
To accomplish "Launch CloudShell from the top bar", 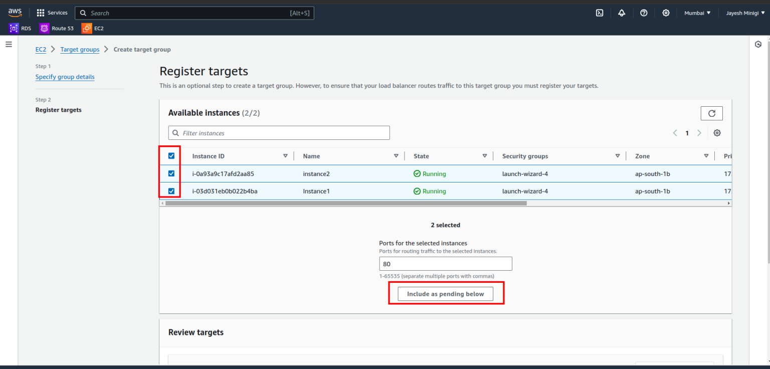I will tap(600, 13).
